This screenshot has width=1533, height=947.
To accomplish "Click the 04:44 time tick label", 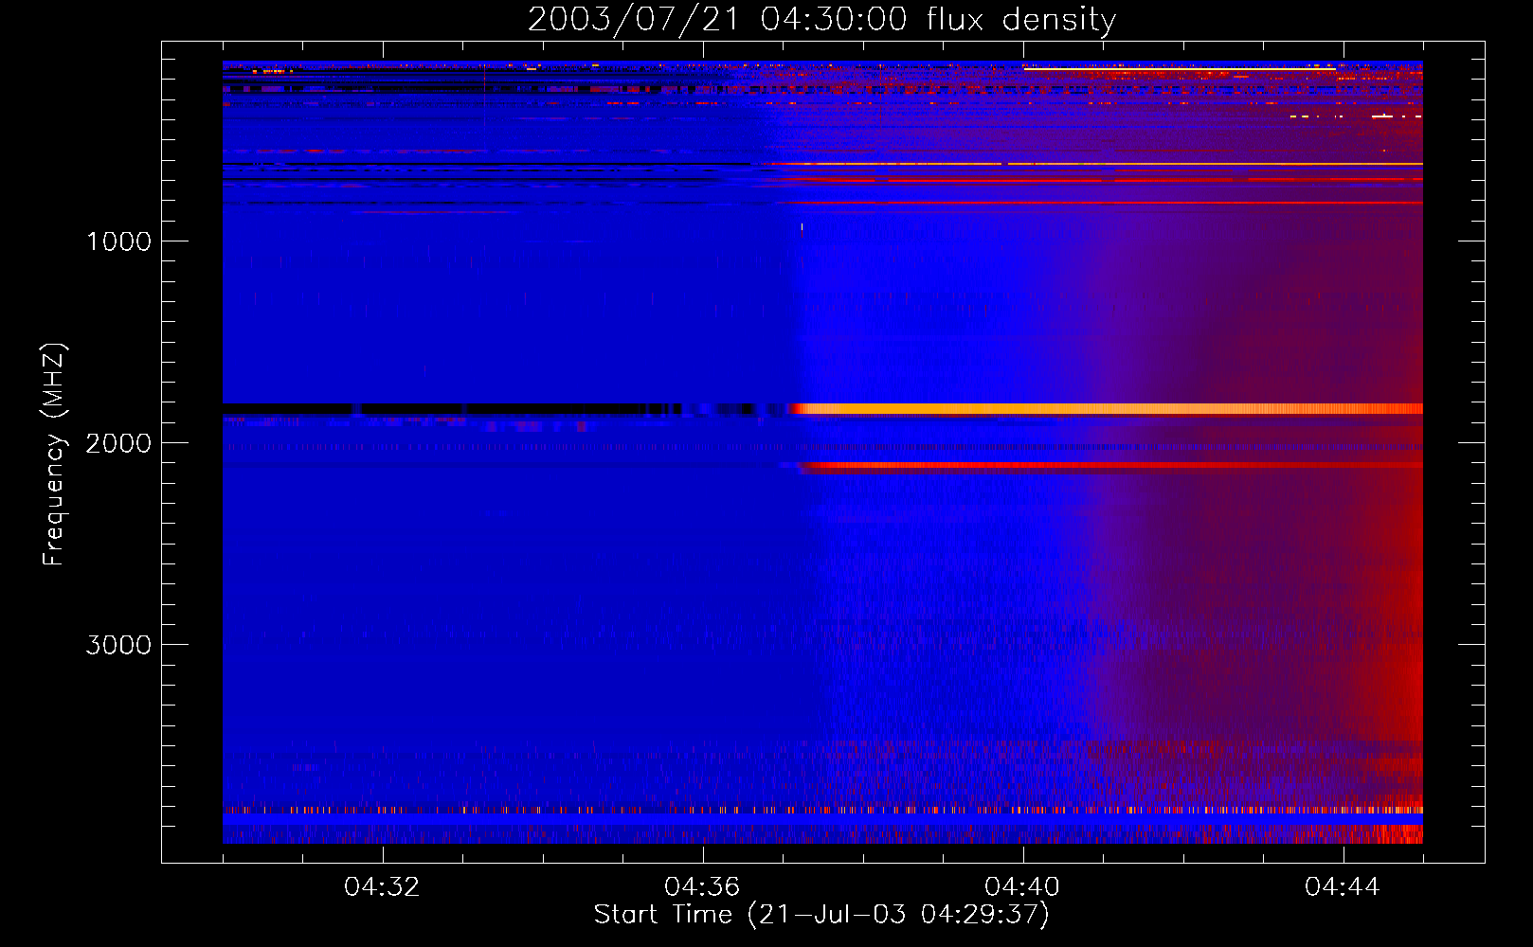I will pos(1343,887).
